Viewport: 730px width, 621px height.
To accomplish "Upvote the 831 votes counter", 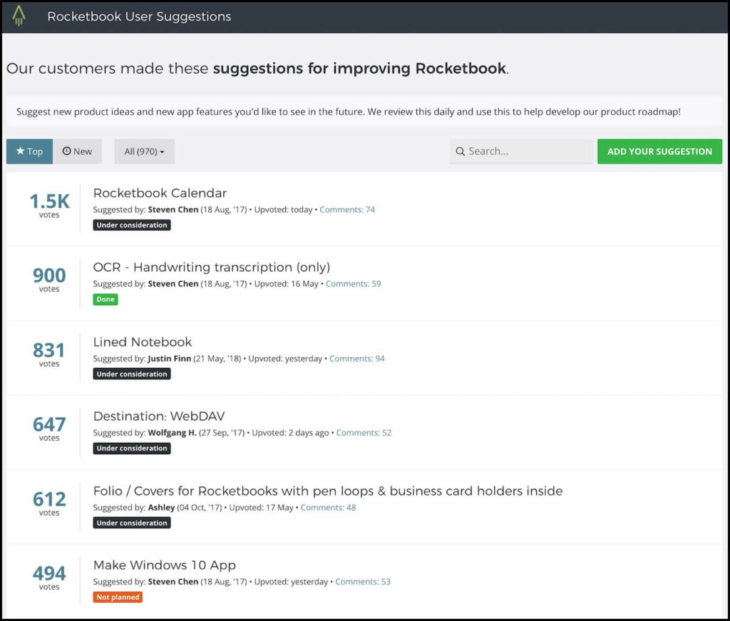I will (49, 354).
